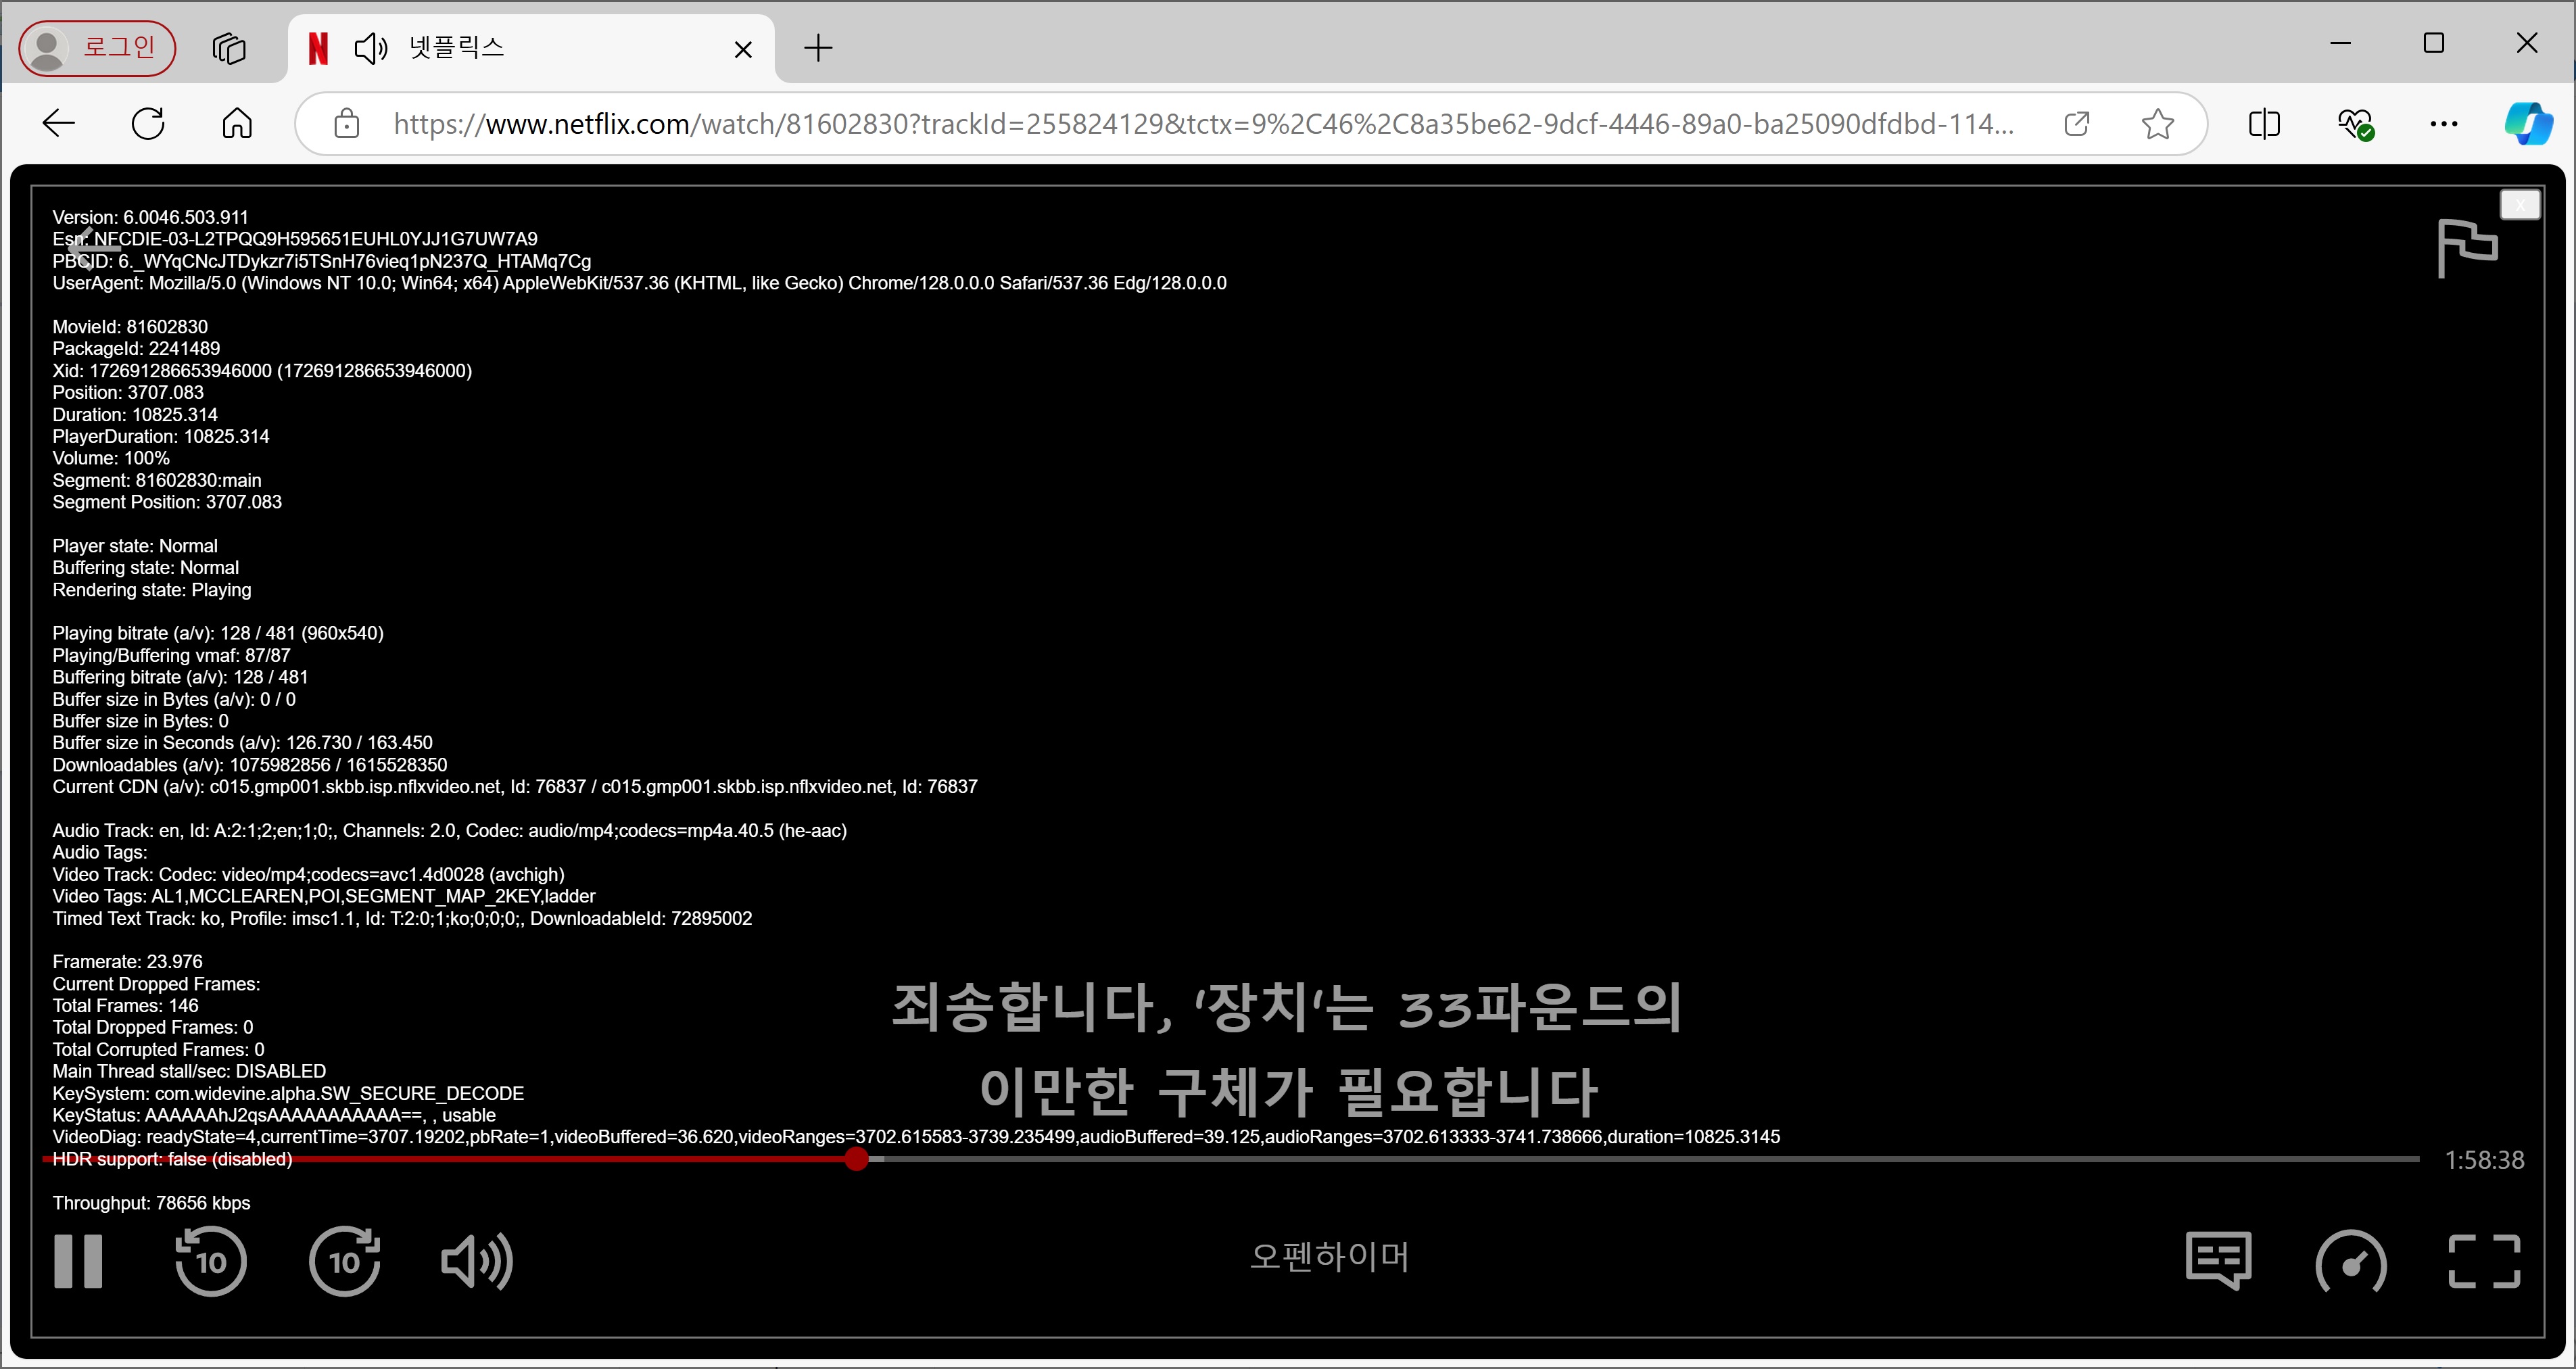Open playback speed control
This screenshot has height=1369, width=2576.
tap(2351, 1261)
